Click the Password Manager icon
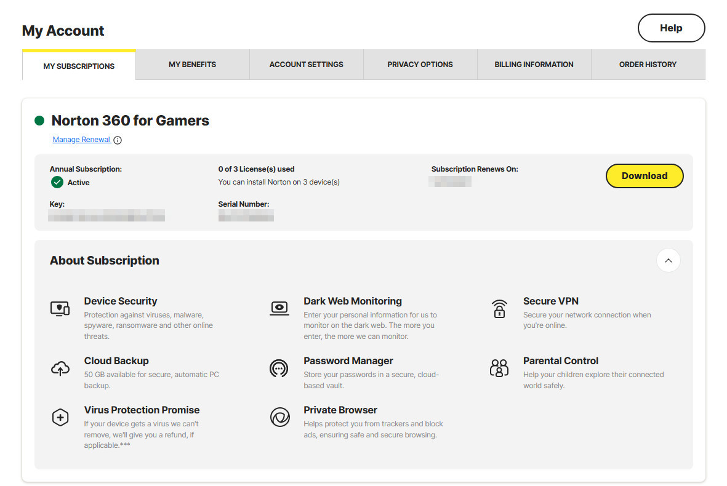 [x=279, y=368]
